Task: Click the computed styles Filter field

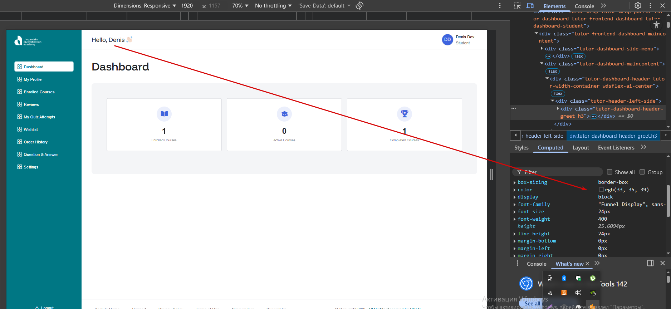Action: point(558,172)
